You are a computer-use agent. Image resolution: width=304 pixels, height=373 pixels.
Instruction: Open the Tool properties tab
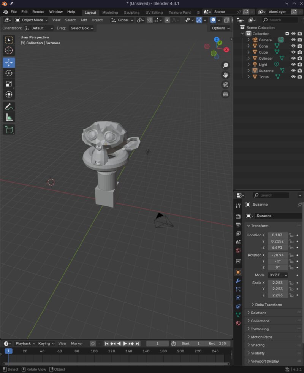(238, 206)
